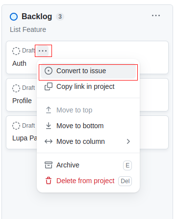Viewport: 177px width, 219px height.
Task: Open the Auth card three-dot menu
Action: (43, 51)
